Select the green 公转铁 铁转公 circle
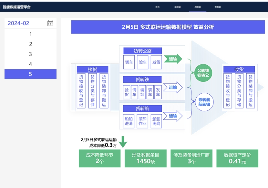The image size is (268, 188). (203, 73)
